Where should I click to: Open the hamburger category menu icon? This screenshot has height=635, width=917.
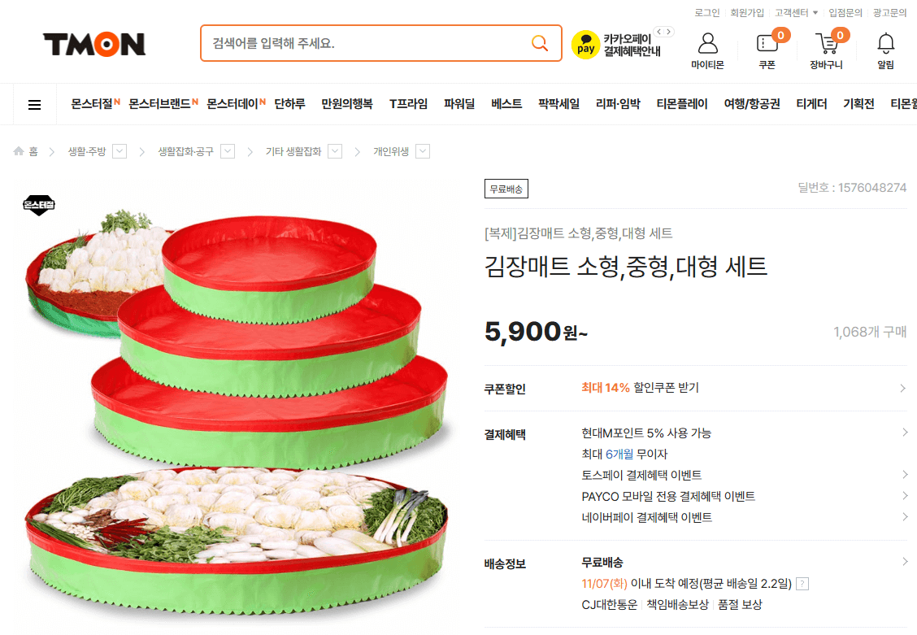(x=34, y=105)
